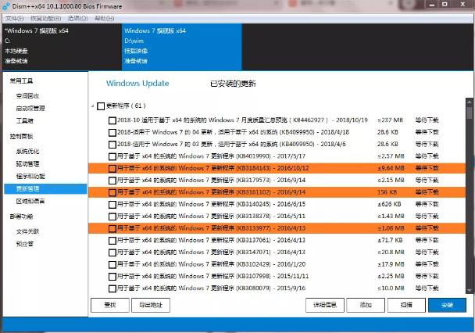Open the 恢复功能(R) menu

tap(46, 19)
